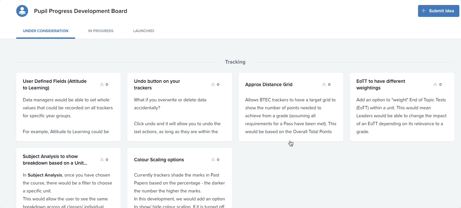Click the voter icon on Approx Distance Grid card
The height and width of the screenshot is (208, 461).
[325, 84]
